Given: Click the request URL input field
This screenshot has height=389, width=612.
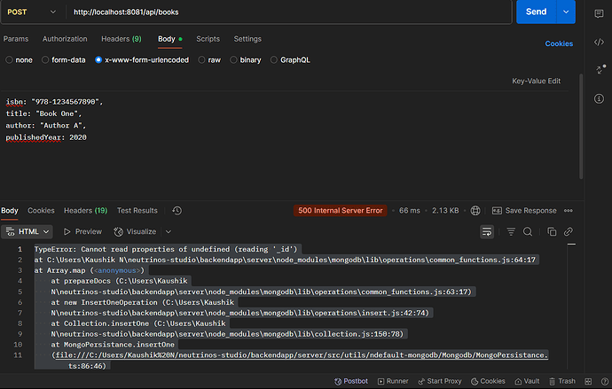Looking at the screenshot, I should coord(289,12).
